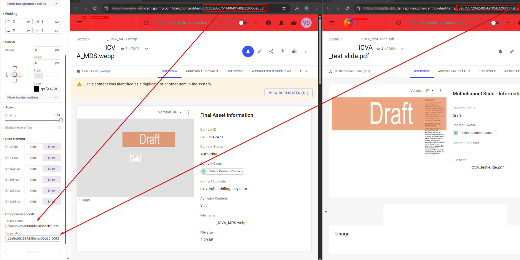Go to Home breadcrumb link in left page
520x260 pixels.
click(x=82, y=39)
